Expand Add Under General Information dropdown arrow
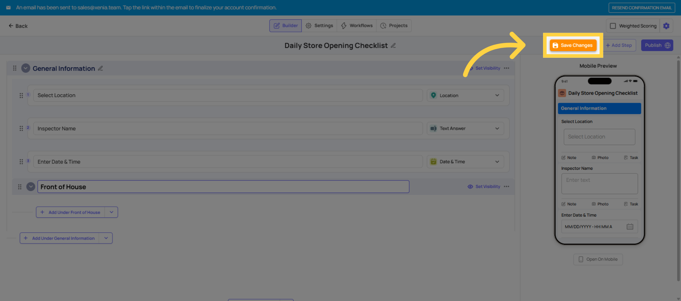 point(106,238)
